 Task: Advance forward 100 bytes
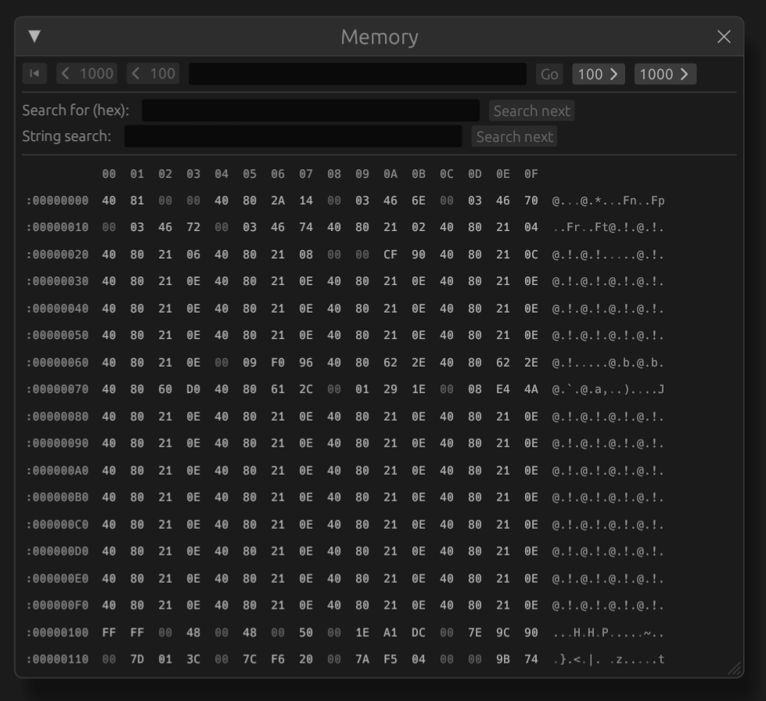tap(598, 74)
